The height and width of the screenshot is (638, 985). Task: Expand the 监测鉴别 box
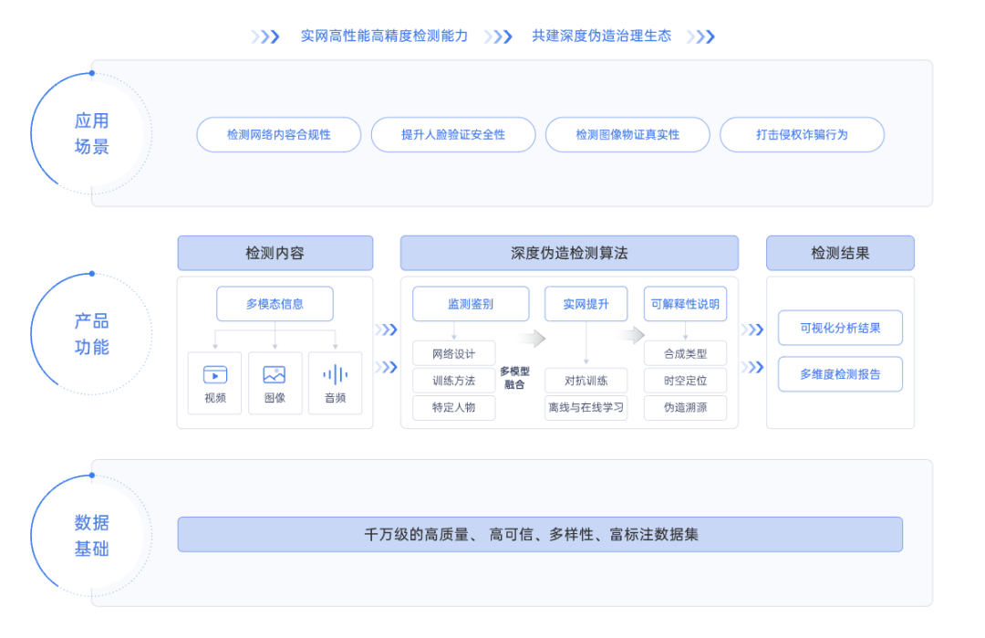coord(471,304)
